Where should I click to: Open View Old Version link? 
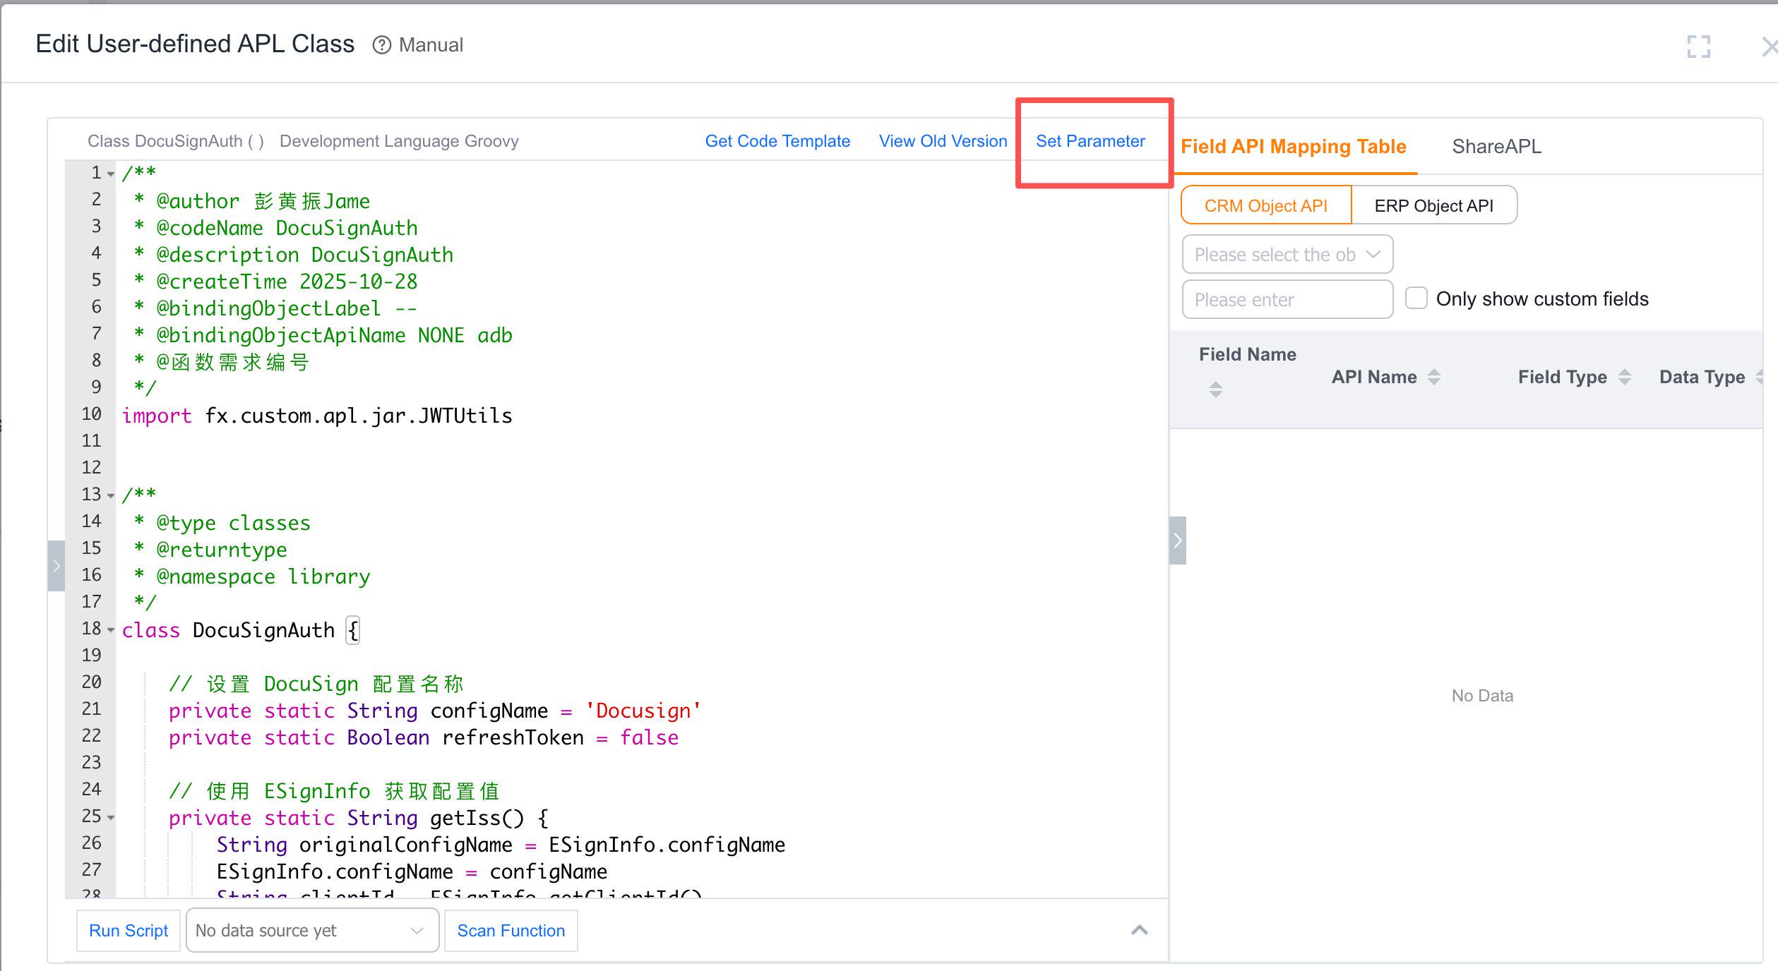pos(943,141)
